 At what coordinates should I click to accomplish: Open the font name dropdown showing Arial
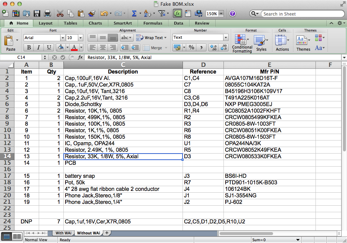coord(63,38)
